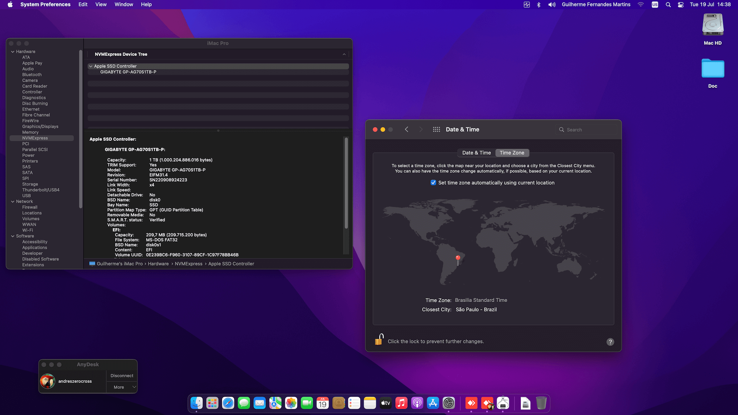The image size is (738, 415).
Task: Open Maps app in the Dock
Action: click(x=275, y=403)
